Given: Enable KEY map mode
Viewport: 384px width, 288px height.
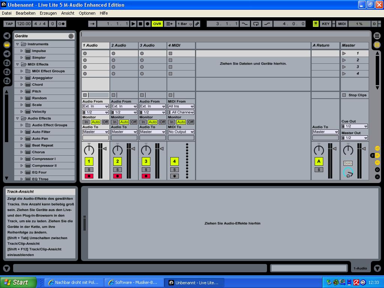Looking at the screenshot, I should pos(325,24).
